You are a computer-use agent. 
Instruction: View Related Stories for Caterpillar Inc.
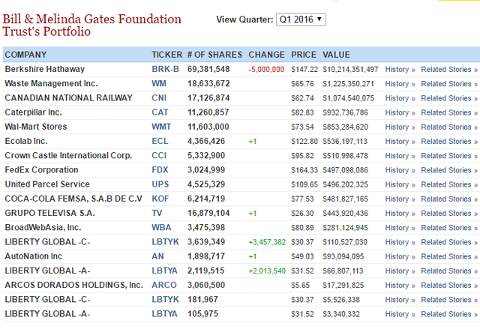tap(449, 112)
